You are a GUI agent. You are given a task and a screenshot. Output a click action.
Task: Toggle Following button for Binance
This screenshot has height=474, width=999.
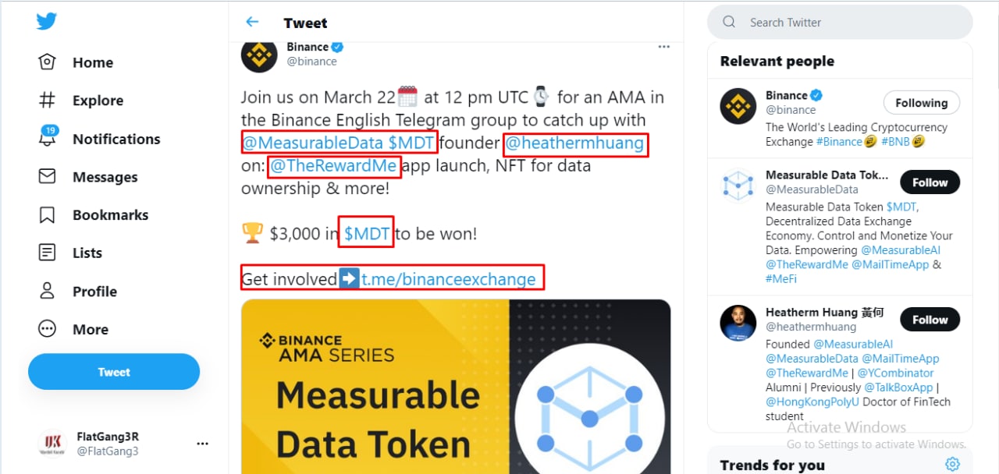click(921, 103)
